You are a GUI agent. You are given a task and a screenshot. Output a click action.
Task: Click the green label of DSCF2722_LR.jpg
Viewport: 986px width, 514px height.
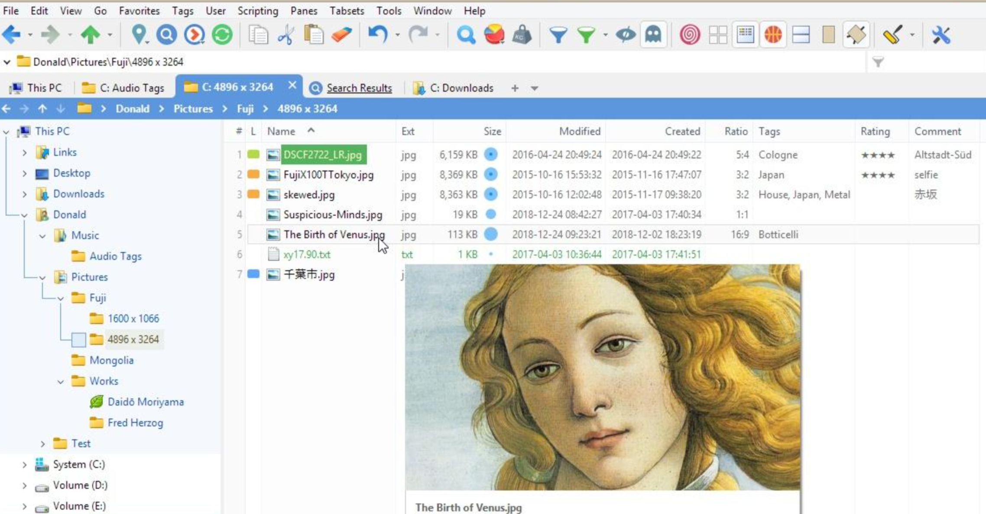[253, 154]
